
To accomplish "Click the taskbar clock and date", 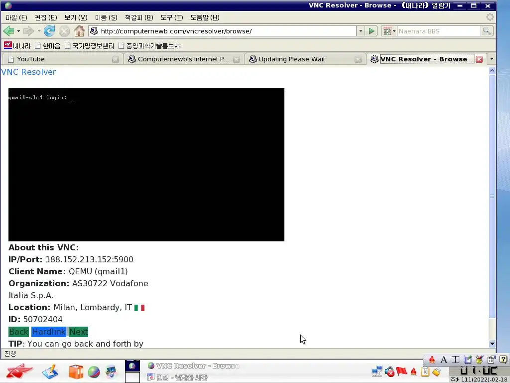I will tap(479, 375).
